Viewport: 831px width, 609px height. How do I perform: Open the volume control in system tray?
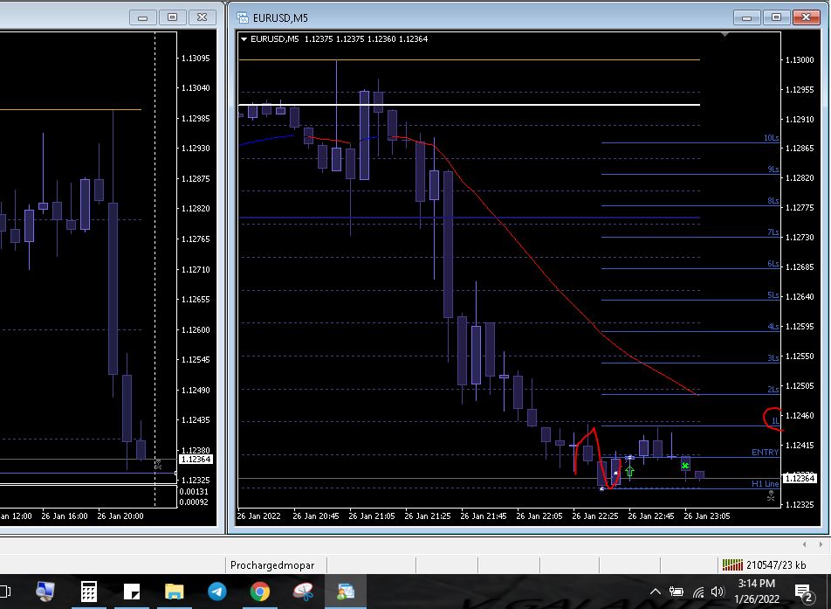click(718, 592)
